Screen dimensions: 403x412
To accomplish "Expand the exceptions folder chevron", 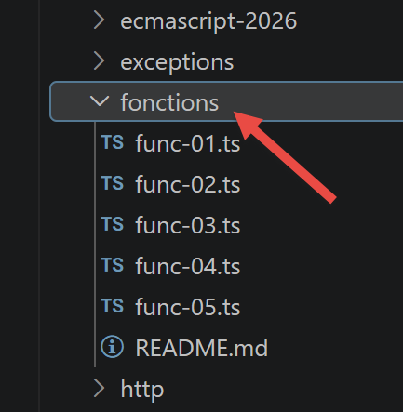I will pyautogui.click(x=100, y=61).
